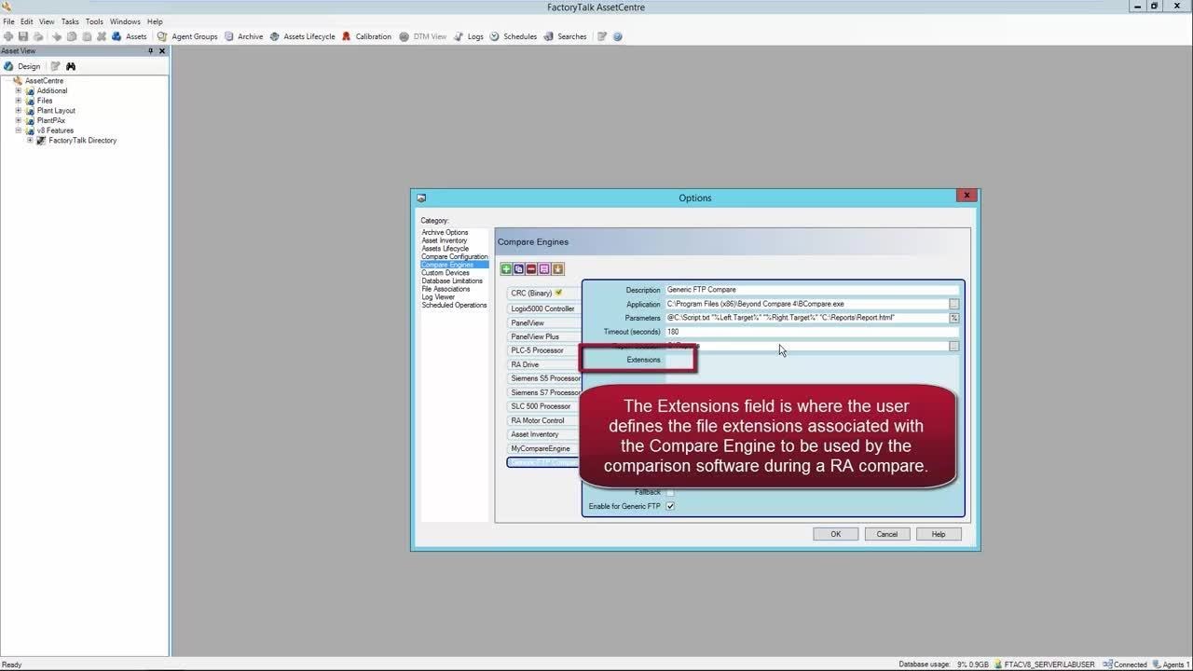The image size is (1193, 671).
Task: Open Assets Lifecycle from the toolbar
Action: point(302,36)
